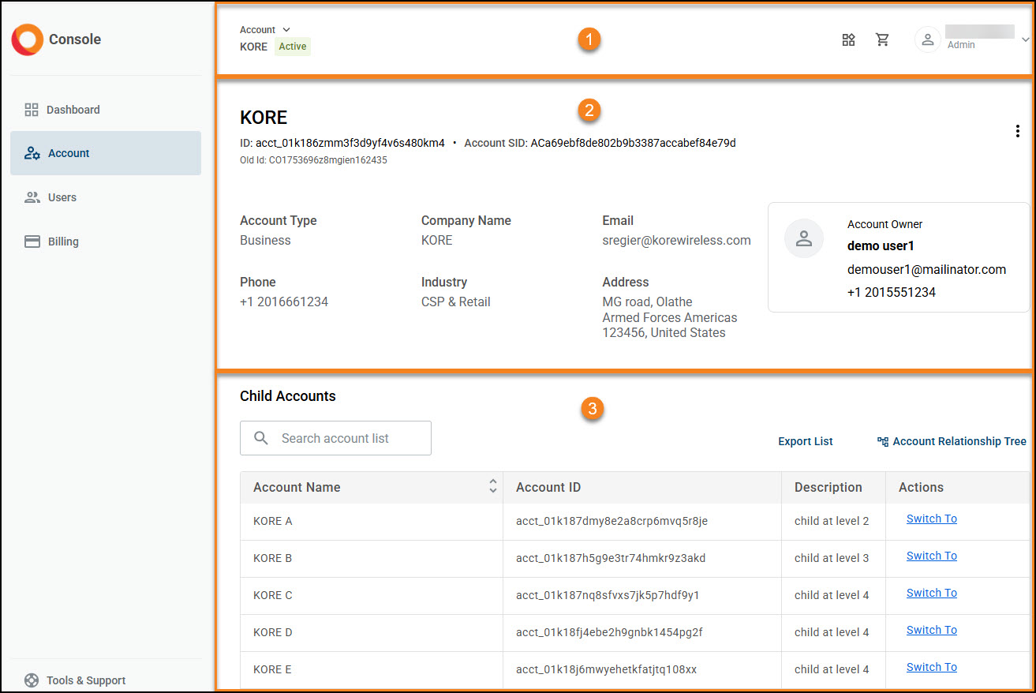Switch to the KORE A account
This screenshot has height=693, width=1036.
pyautogui.click(x=931, y=519)
